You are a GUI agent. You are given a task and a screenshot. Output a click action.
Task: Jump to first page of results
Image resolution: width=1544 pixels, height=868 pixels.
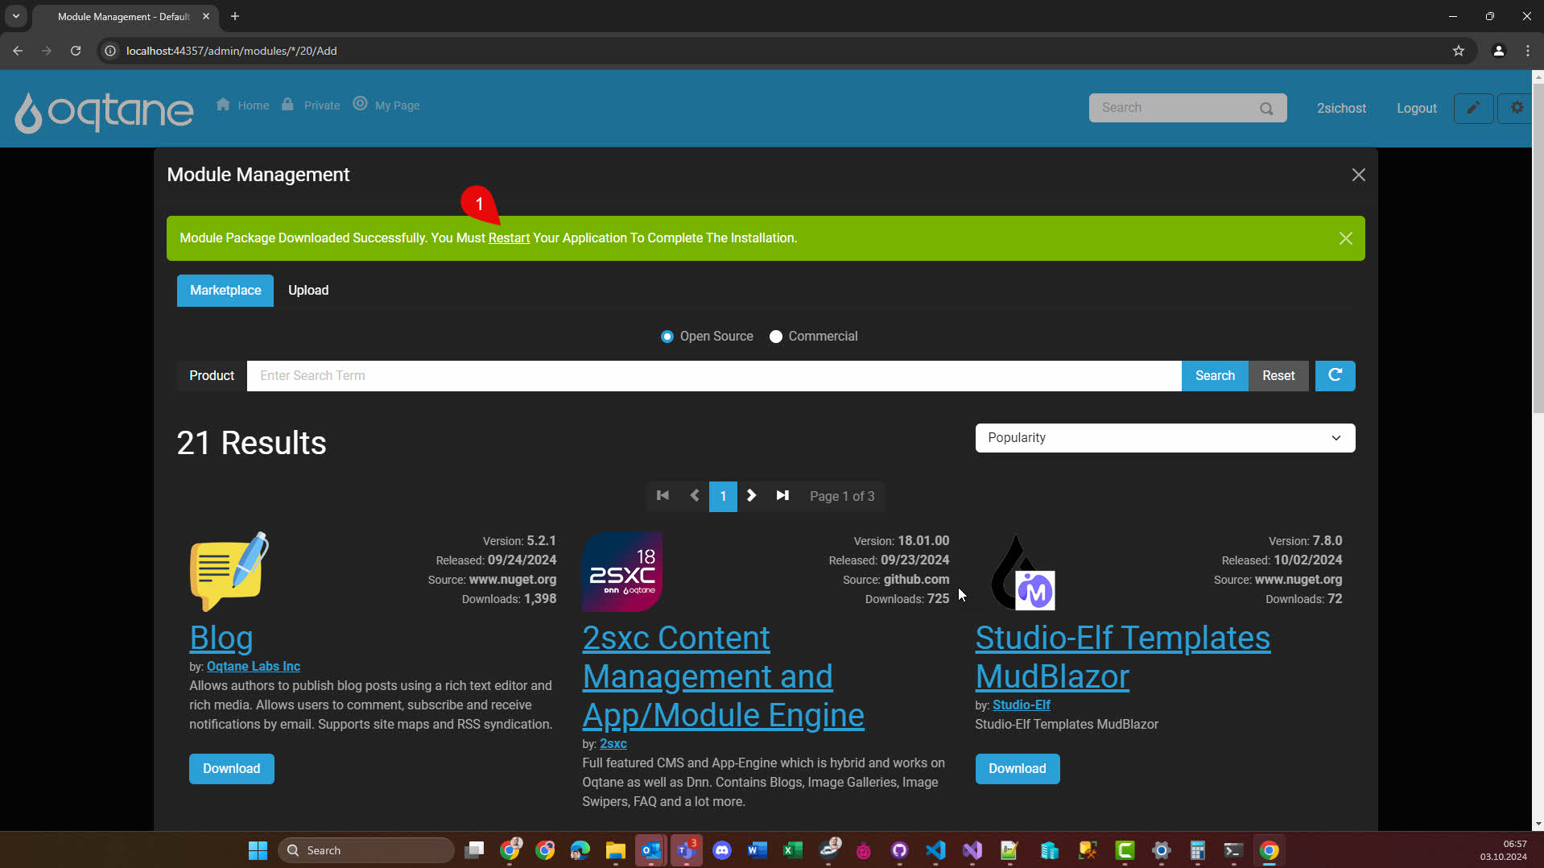point(663,496)
